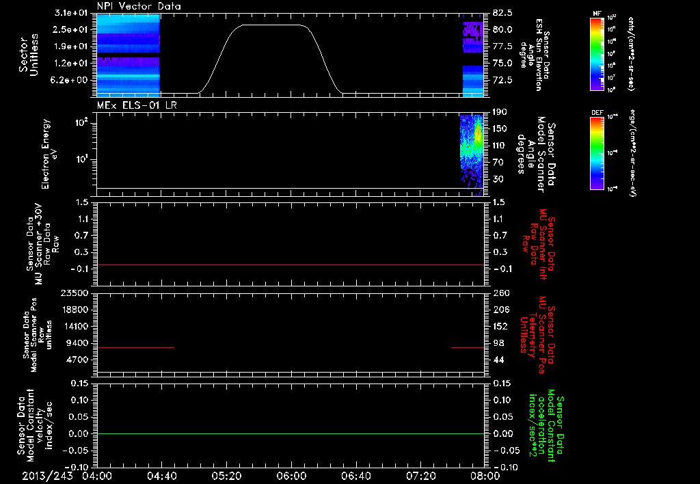
Task: Click the 'Electron Energy eV' axis label
Action: [50, 154]
